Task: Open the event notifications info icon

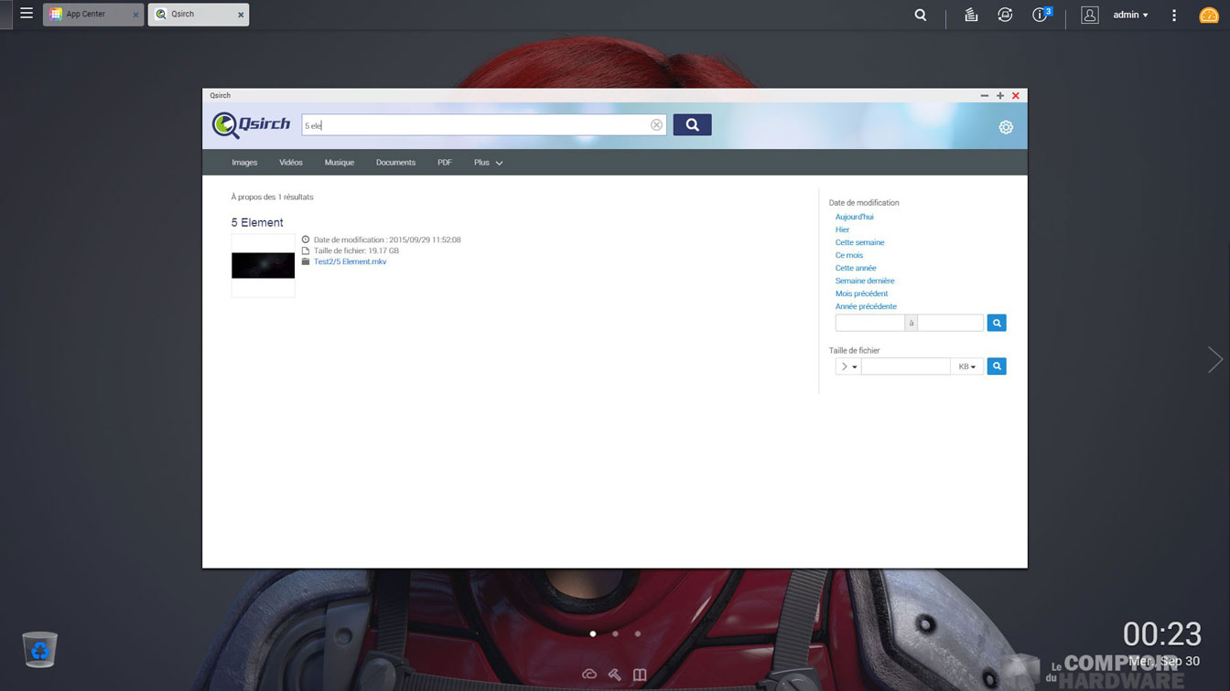Action: tap(1040, 15)
